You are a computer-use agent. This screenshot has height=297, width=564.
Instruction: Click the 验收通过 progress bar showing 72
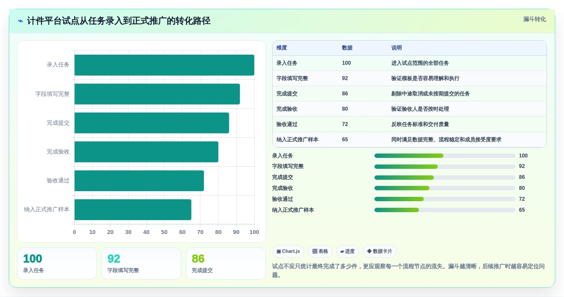tap(445, 199)
